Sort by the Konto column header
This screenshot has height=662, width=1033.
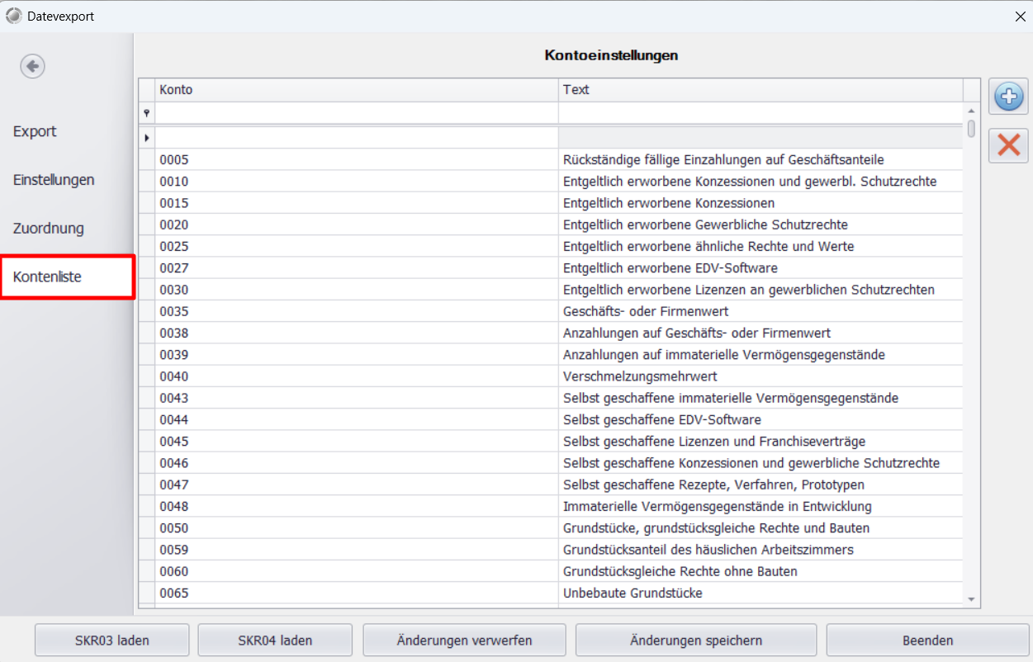(x=357, y=90)
